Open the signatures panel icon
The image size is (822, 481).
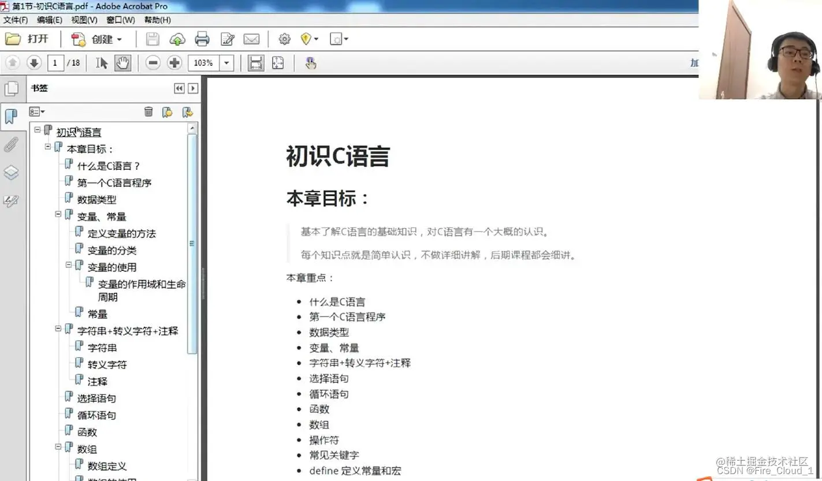coord(13,200)
